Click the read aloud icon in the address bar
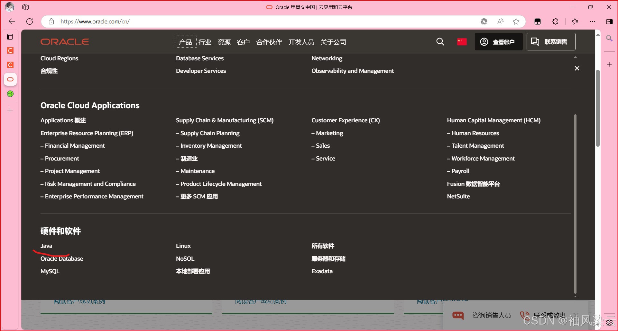 point(500,22)
